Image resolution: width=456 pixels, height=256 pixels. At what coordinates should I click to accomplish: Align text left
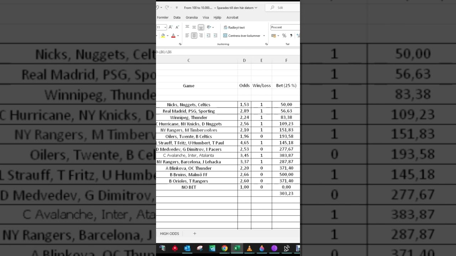tap(187, 36)
